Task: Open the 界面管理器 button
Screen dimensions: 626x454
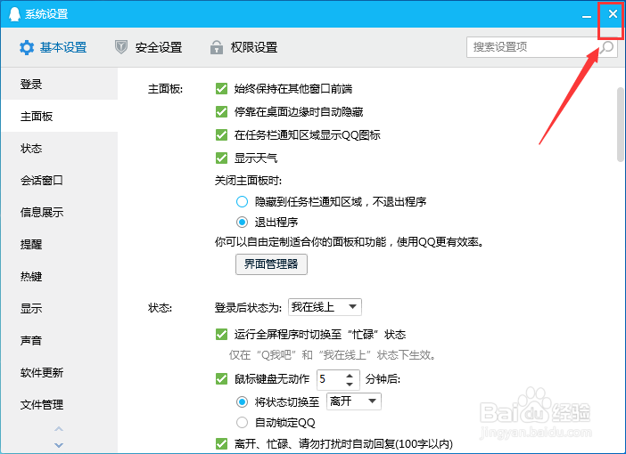Action: click(271, 264)
